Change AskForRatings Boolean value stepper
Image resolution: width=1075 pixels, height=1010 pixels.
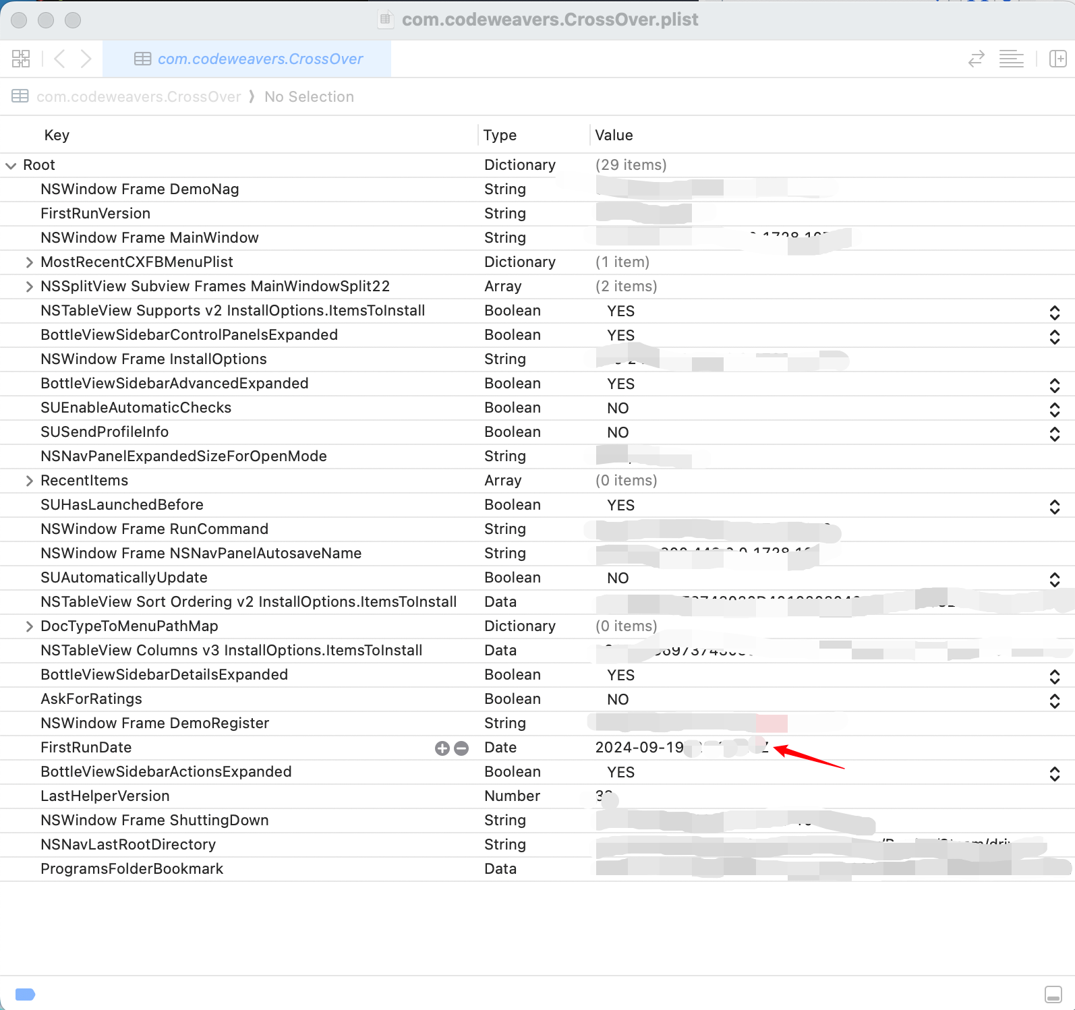(x=1054, y=700)
